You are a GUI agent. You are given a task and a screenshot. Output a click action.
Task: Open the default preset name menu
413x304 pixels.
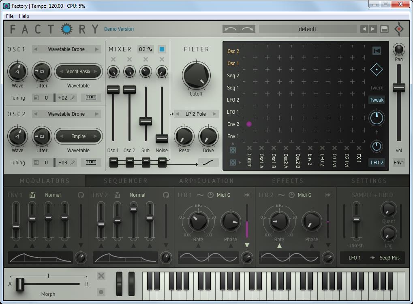pos(307,29)
